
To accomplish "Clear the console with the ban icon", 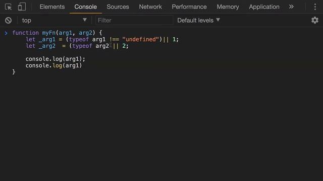I will pyautogui.click(x=8, y=20).
